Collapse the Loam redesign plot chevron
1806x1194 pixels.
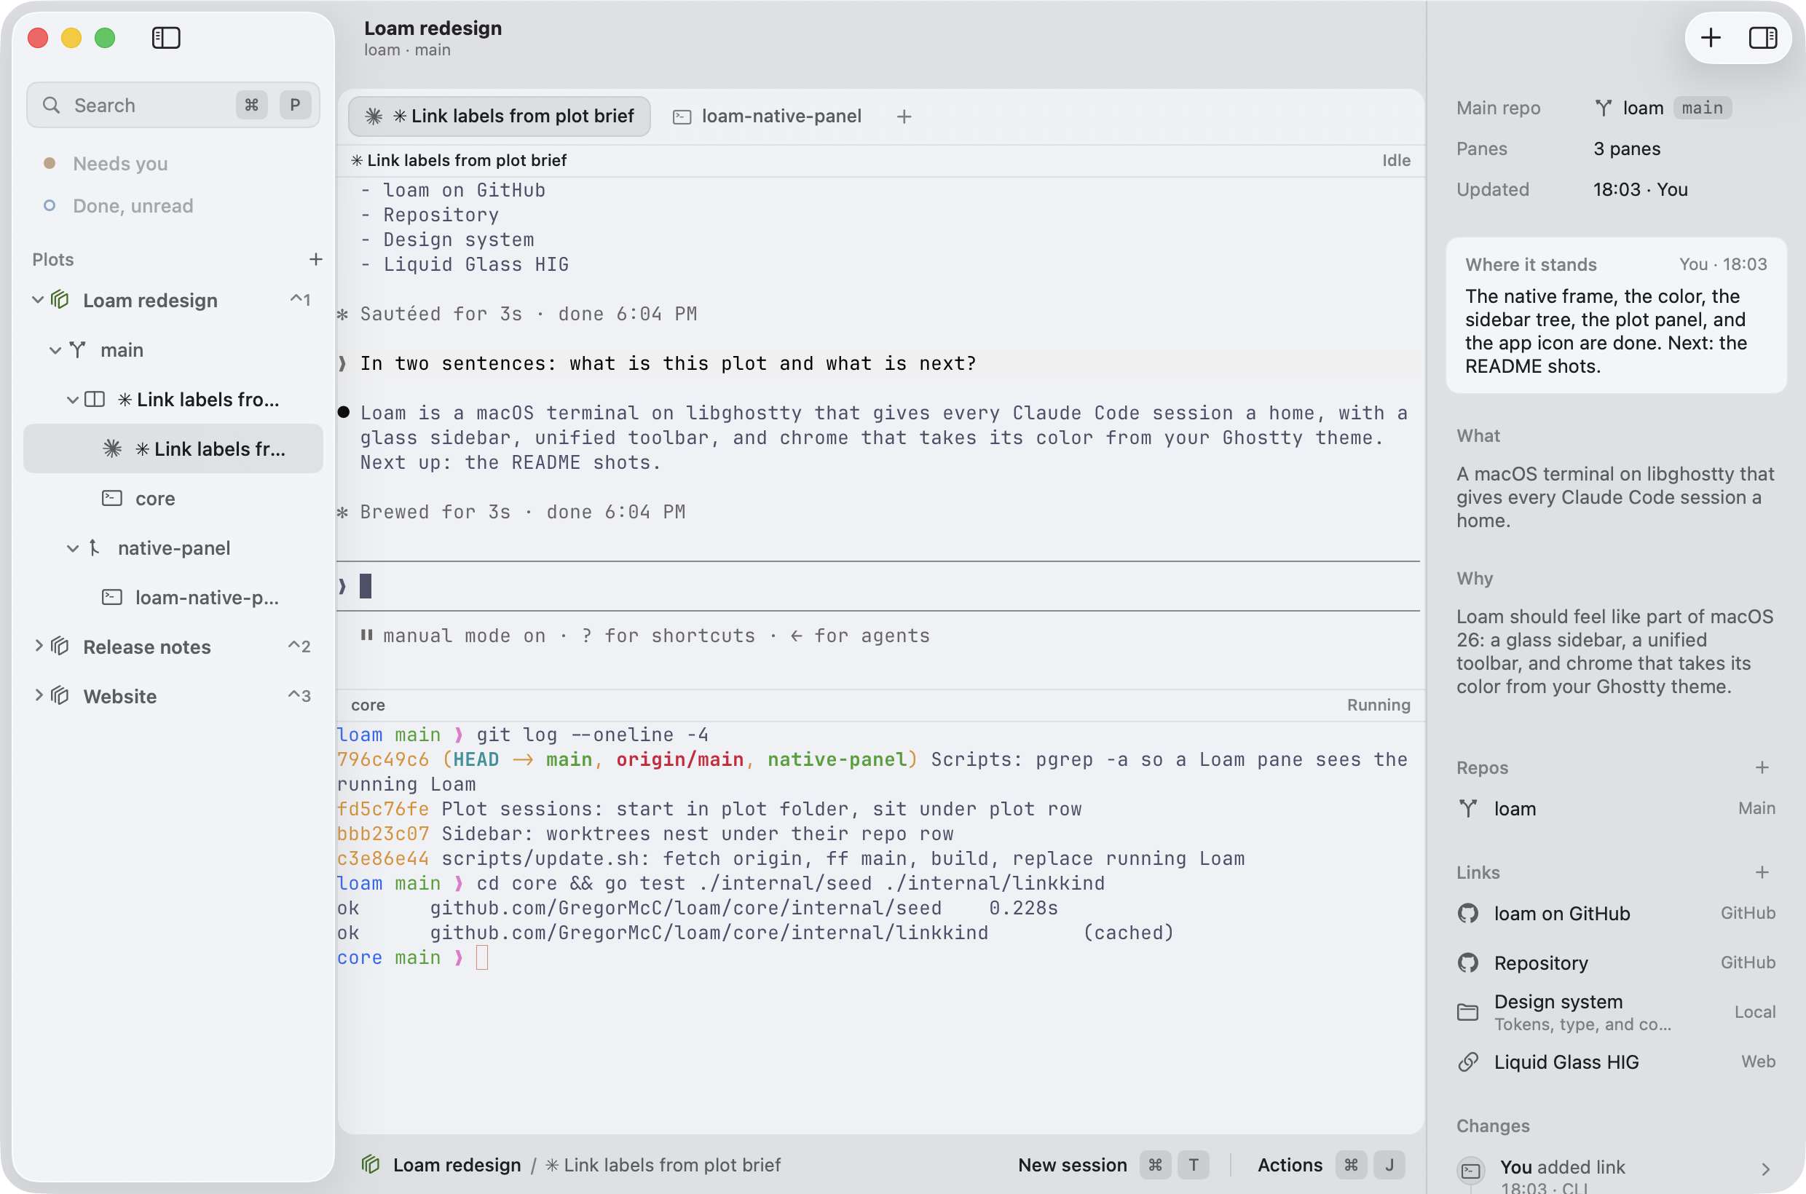click(37, 300)
